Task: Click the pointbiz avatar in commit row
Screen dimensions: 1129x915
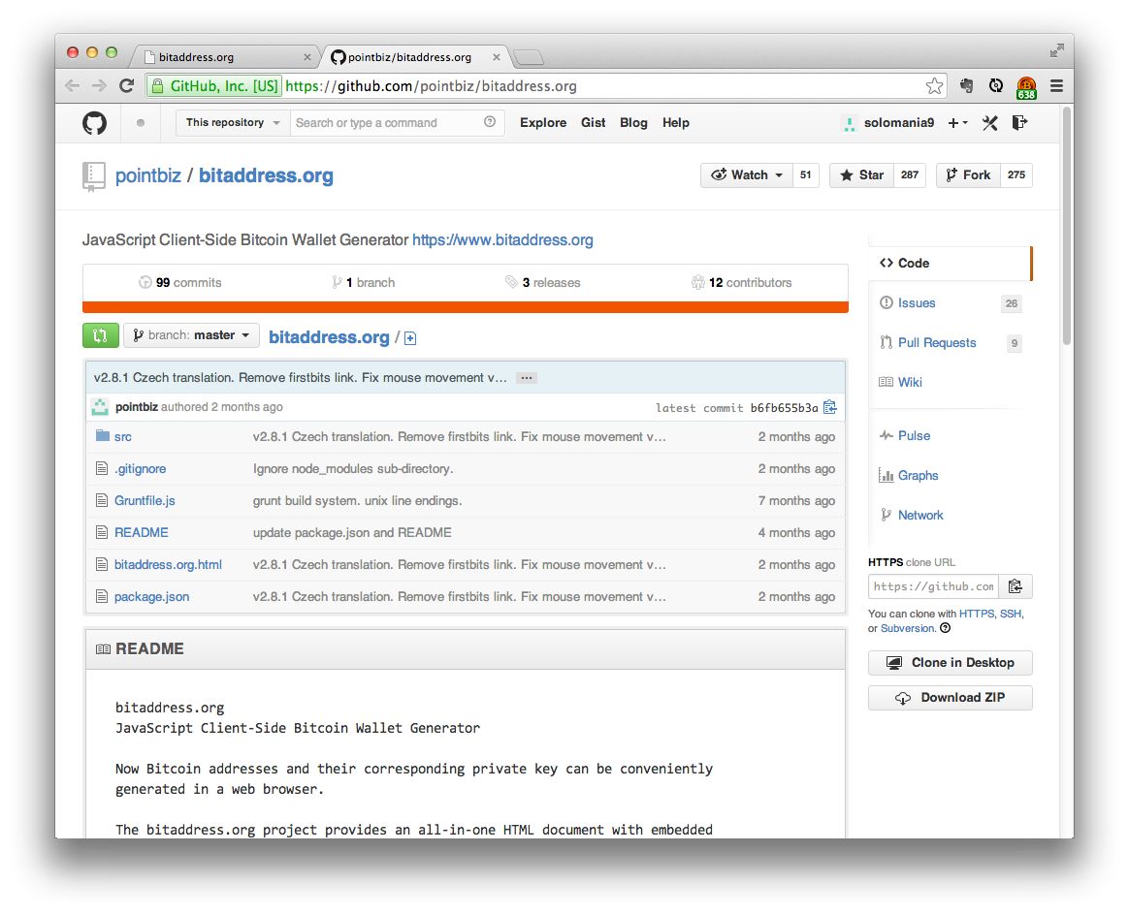Action: click(x=100, y=407)
